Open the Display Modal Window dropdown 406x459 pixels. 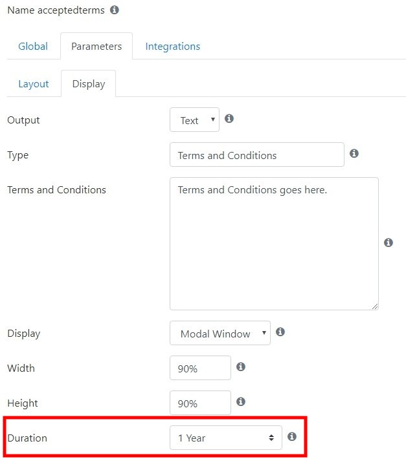[x=220, y=333]
